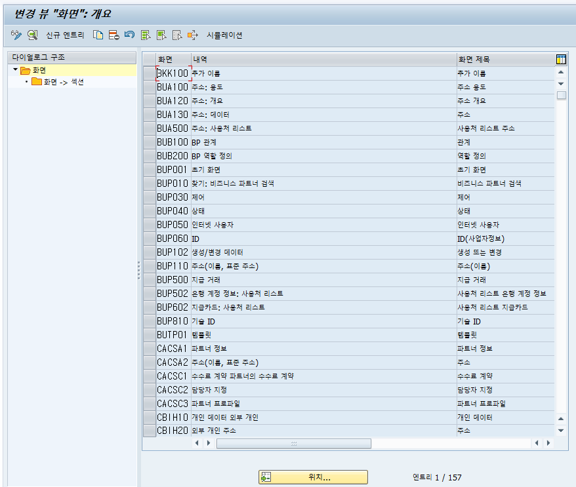The image size is (576, 487).
Task: Click the BUB100 cell
Action: pos(173,142)
